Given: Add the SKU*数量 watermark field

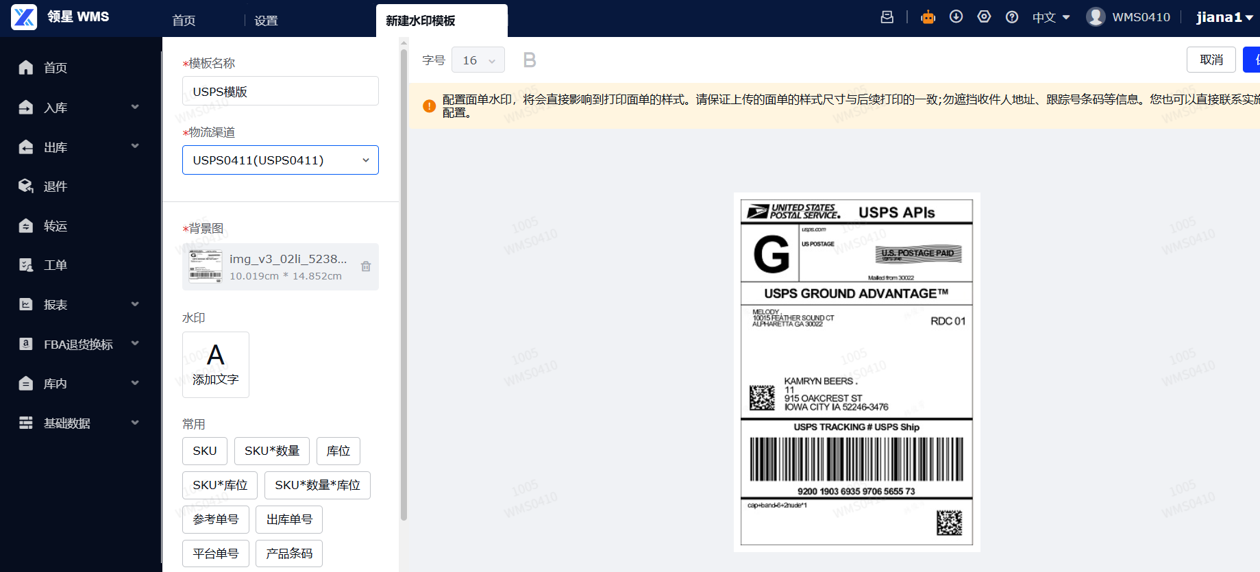Looking at the screenshot, I should pyautogui.click(x=272, y=451).
